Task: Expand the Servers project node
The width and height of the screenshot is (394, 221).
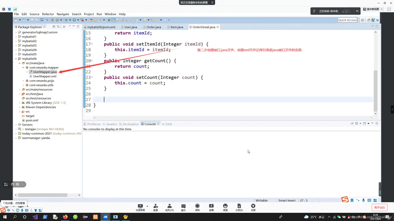Action: pyautogui.click(x=16, y=125)
